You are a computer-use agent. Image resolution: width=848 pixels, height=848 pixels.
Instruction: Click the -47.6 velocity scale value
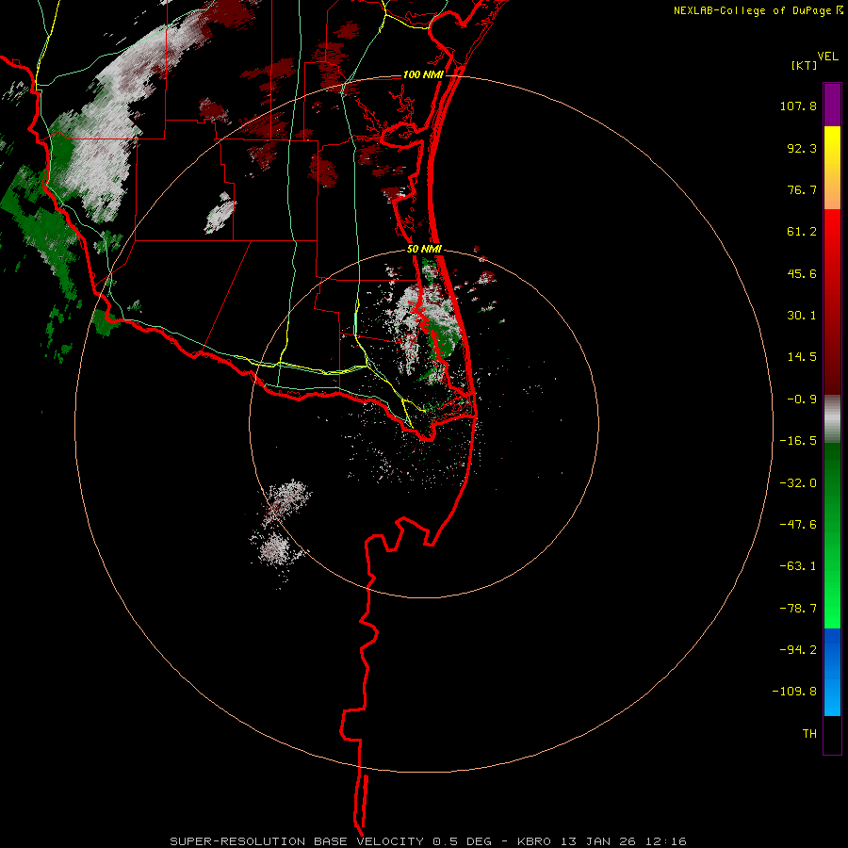pos(798,525)
